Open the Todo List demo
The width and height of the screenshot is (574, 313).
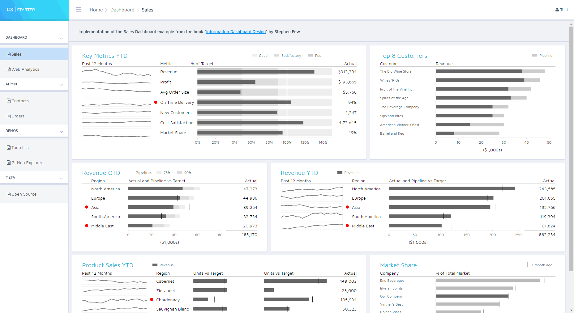point(34,147)
